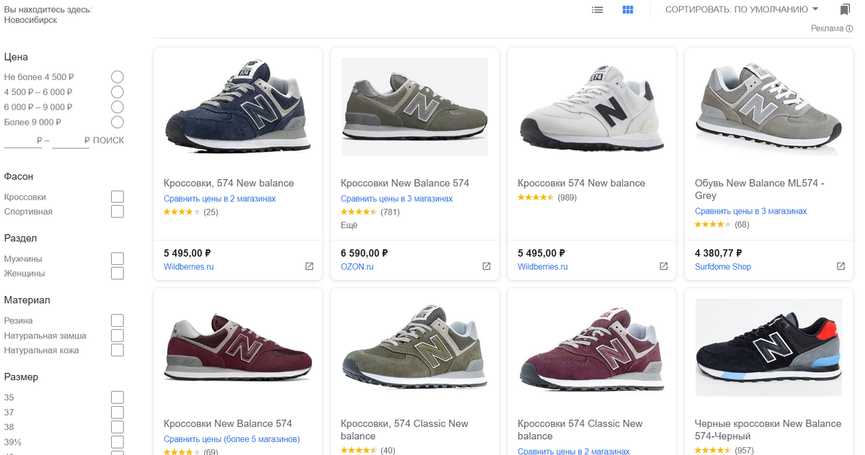Screen dimensions: 865x455
Task: Click the rating stars with (781) reviews
Action: pyautogui.click(x=358, y=212)
